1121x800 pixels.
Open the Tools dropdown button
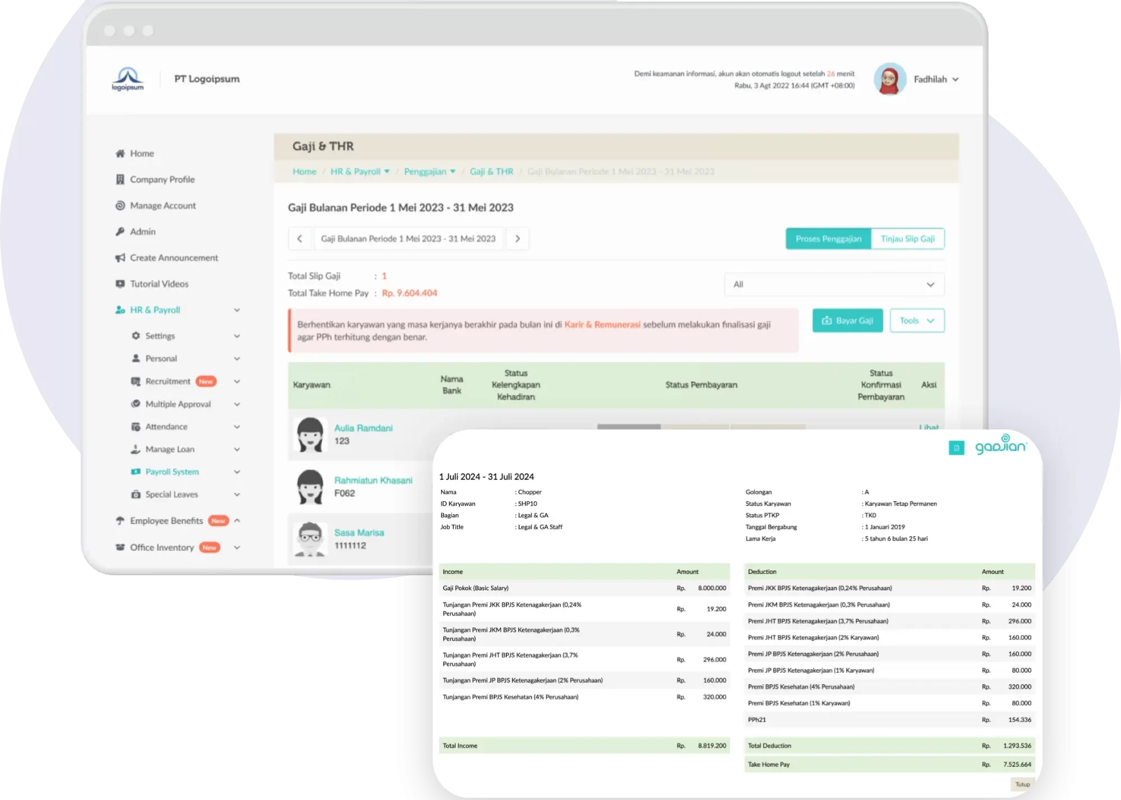tap(916, 321)
